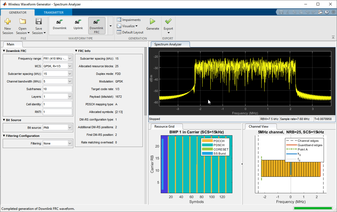
Task: Click the green Generate play icon
Action: click(153, 22)
